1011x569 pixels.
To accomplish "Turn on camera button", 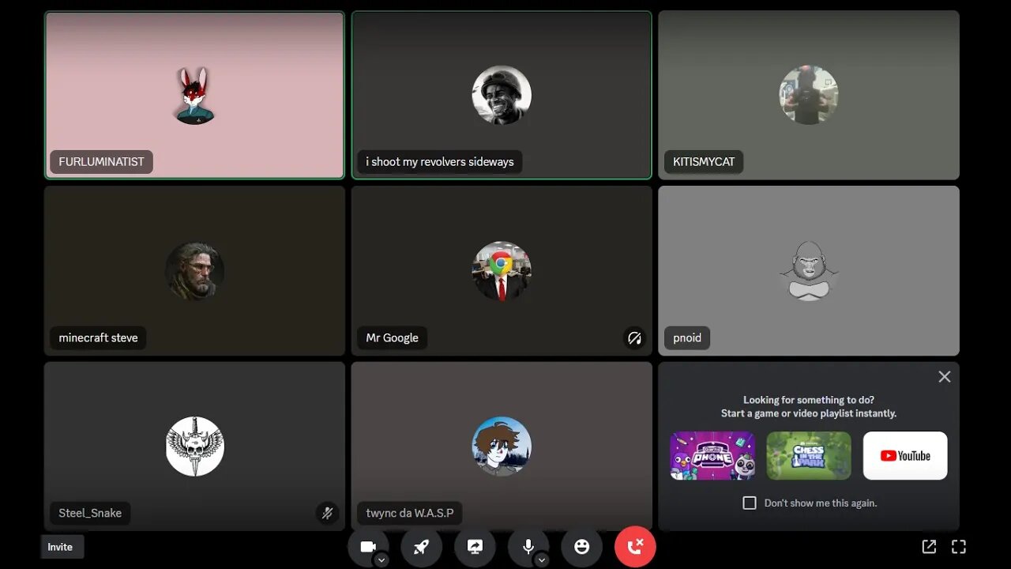I will click(x=368, y=547).
